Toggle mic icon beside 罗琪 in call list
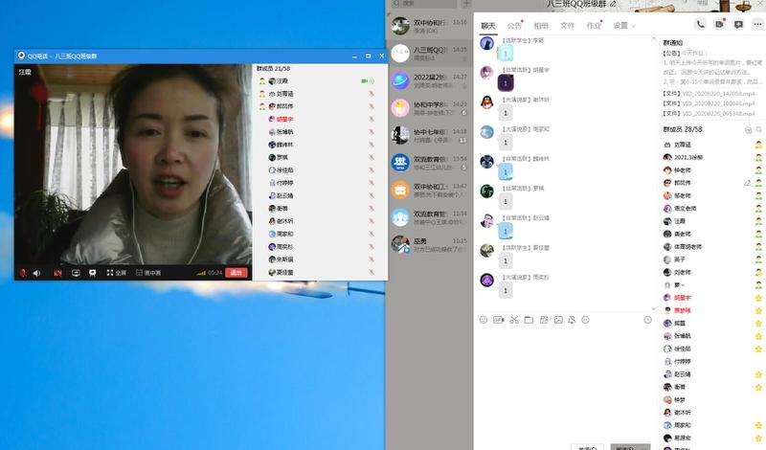The image size is (766, 450). tap(372, 157)
